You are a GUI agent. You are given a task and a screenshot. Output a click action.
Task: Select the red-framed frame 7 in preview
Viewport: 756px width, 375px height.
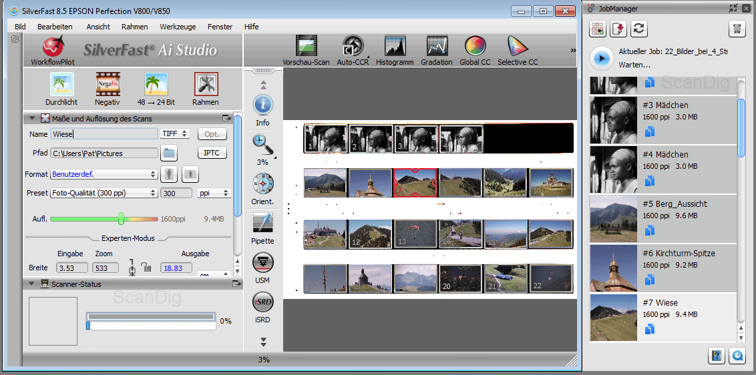[415, 183]
